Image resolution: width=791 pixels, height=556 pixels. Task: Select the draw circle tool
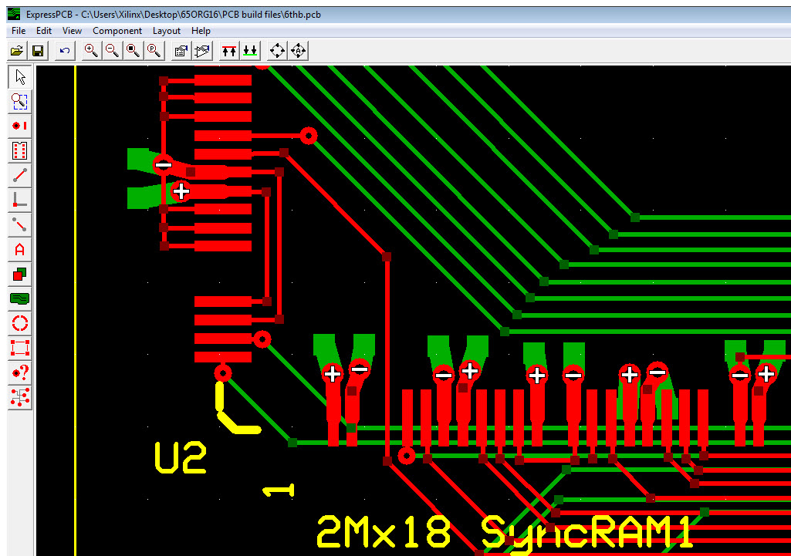click(20, 323)
